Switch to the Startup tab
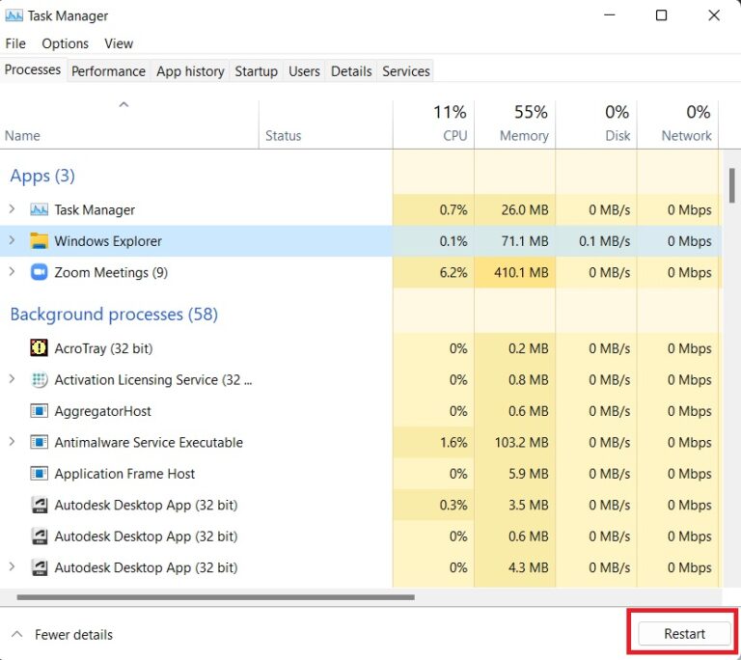Viewport: 741px width, 660px height. [256, 70]
